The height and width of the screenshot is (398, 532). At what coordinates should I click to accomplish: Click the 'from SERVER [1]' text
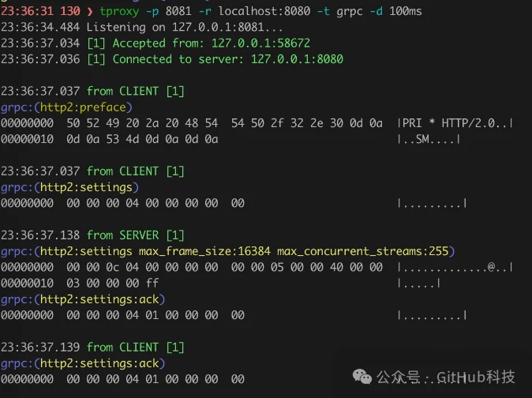pyautogui.click(x=135, y=235)
